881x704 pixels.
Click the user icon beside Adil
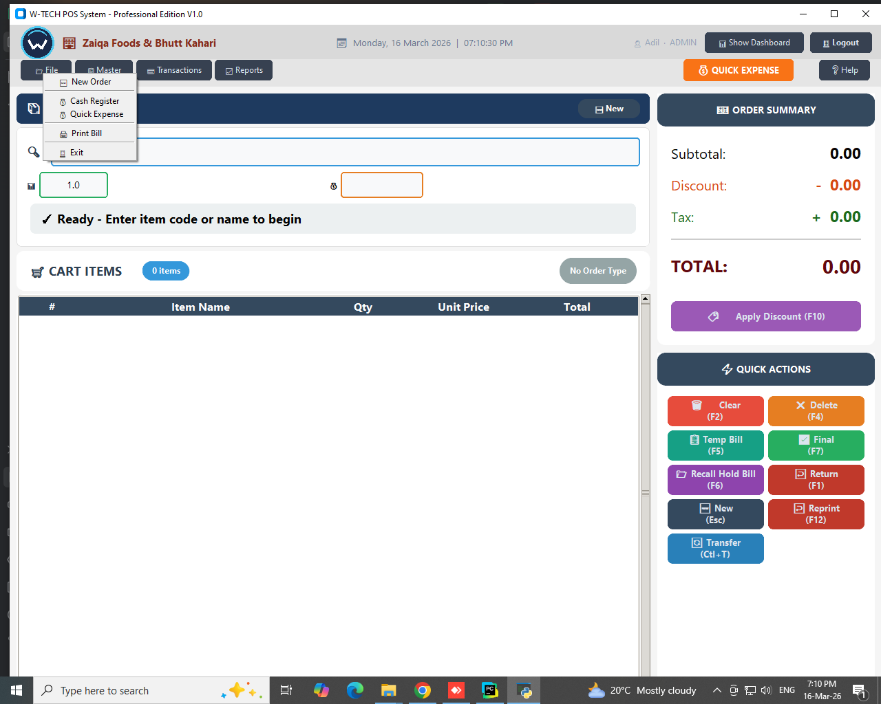(637, 43)
